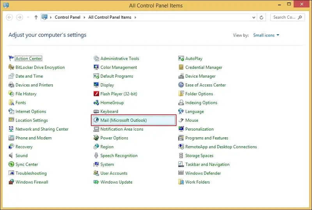Expand the arrow after Control Panel breadcrumb
This screenshot has width=312, height=210.
[84, 17]
